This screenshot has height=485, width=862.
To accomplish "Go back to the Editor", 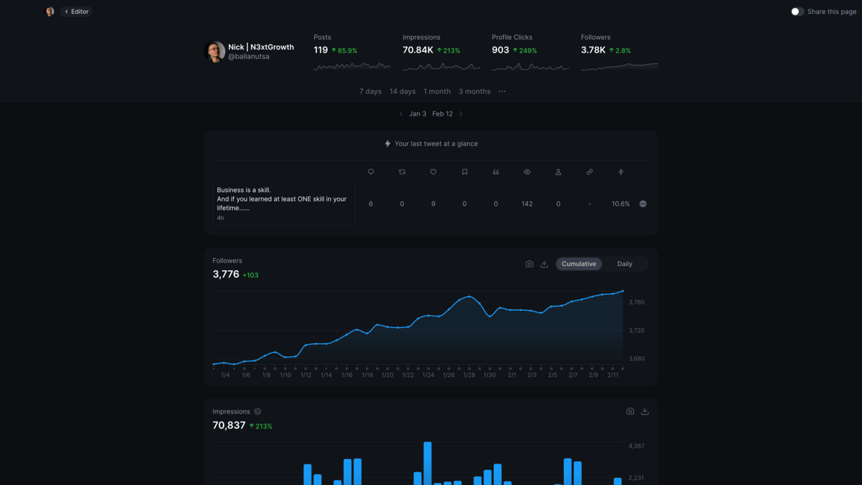I will [x=77, y=11].
